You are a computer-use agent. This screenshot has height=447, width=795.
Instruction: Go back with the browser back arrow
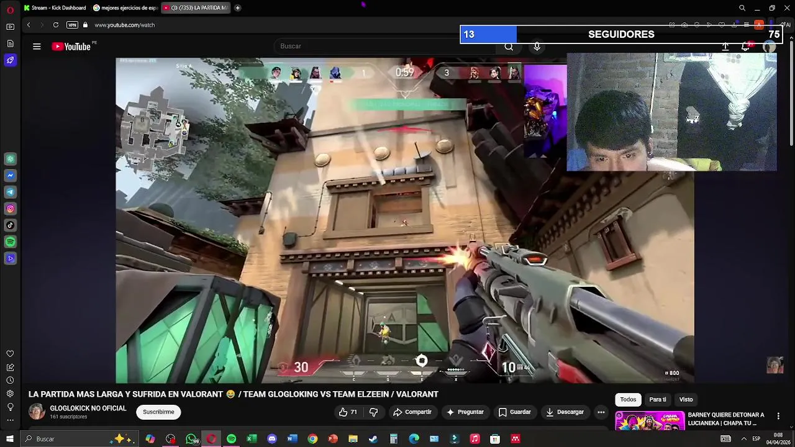(29, 25)
